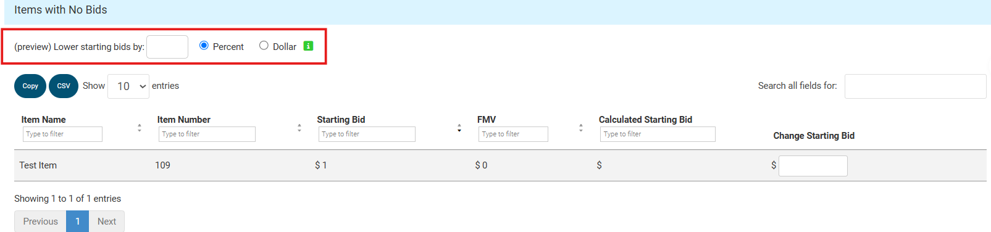Image resolution: width=991 pixels, height=232 pixels.
Task: Click the Starting Bid filter box
Action: coord(367,134)
